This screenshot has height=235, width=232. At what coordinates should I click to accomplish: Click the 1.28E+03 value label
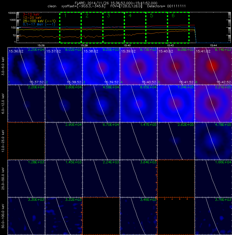[x=36, y=162]
